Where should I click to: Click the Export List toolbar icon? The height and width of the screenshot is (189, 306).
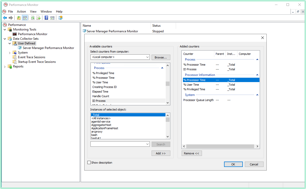(39, 18)
